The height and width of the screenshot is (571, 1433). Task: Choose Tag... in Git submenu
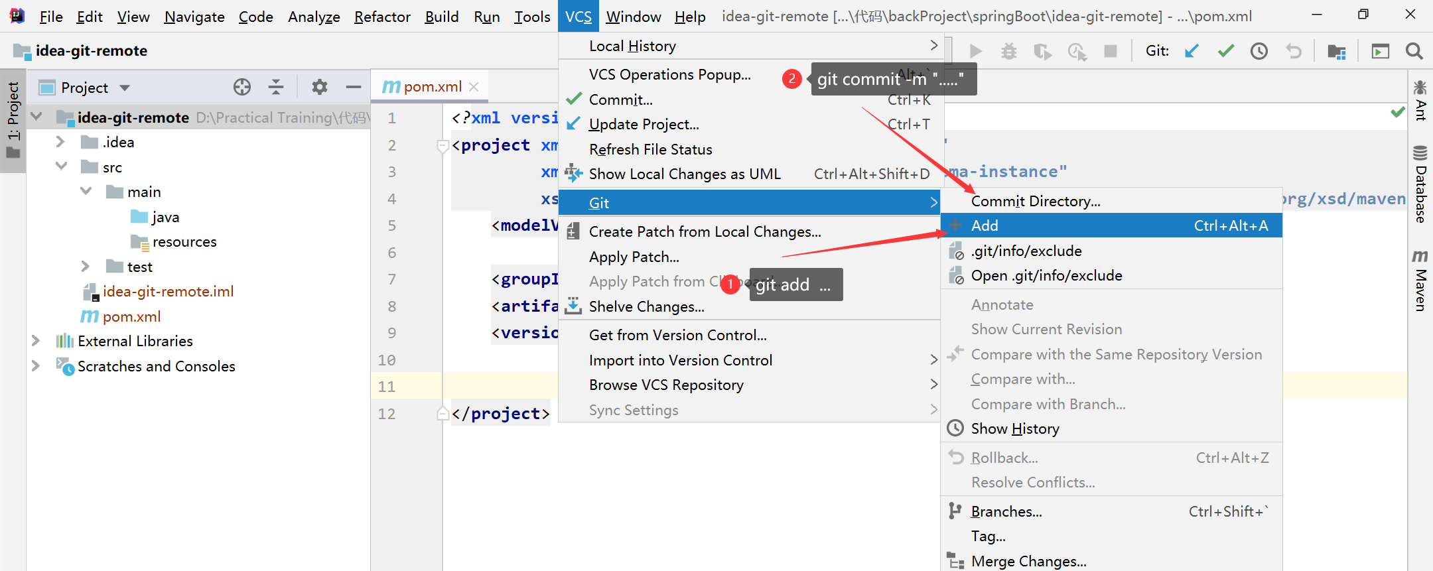[1112, 536]
